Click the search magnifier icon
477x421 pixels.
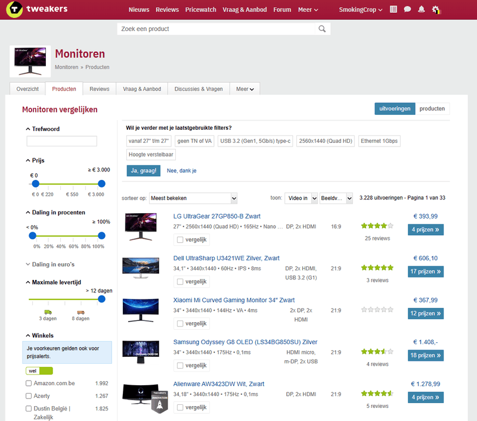(322, 29)
